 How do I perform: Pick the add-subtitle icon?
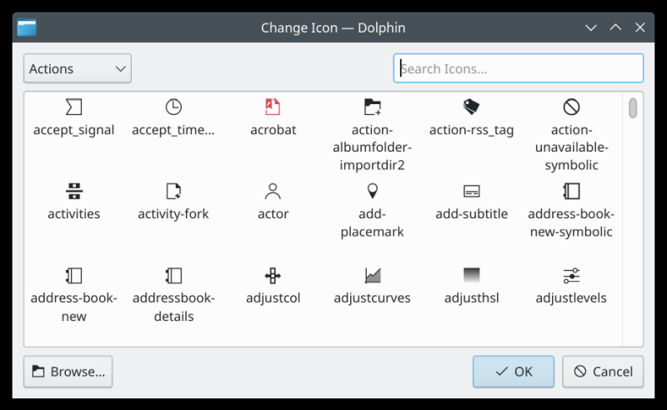(471, 191)
